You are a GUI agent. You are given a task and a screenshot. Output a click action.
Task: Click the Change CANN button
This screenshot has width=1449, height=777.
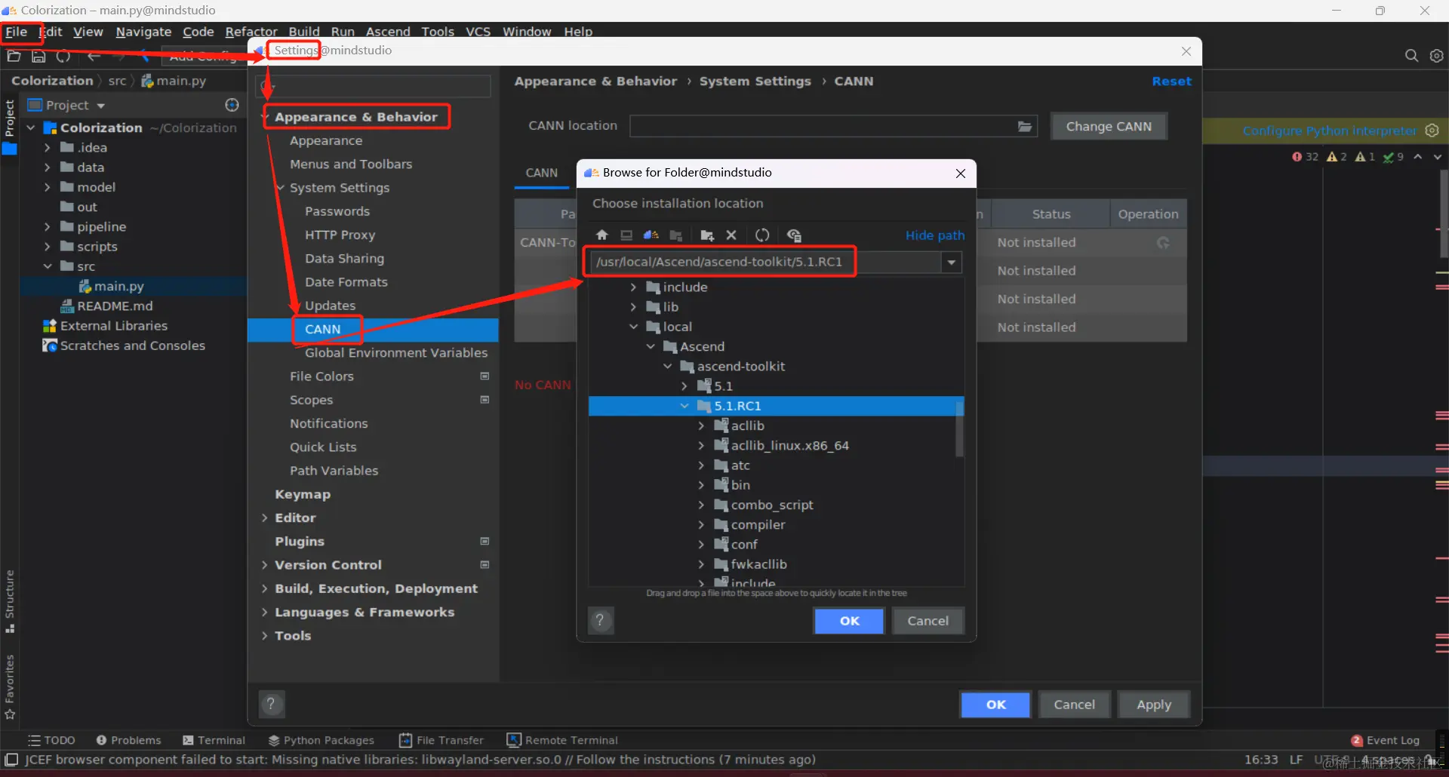click(x=1109, y=127)
